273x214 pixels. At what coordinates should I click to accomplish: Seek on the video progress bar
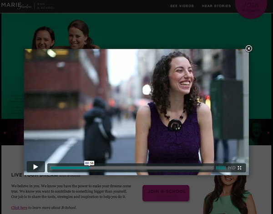[132, 168]
